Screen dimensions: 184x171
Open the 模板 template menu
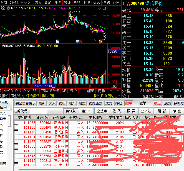101,91
